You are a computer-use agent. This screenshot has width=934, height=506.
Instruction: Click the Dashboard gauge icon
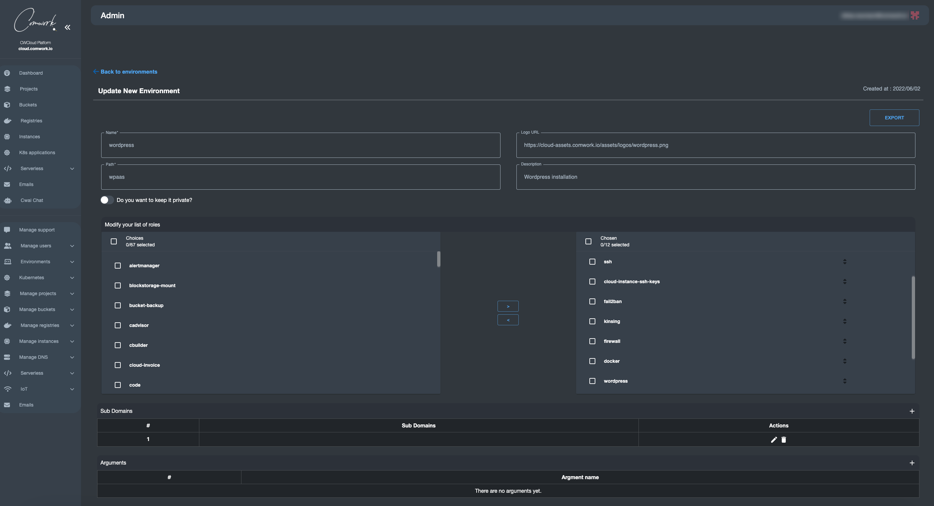pyautogui.click(x=7, y=73)
